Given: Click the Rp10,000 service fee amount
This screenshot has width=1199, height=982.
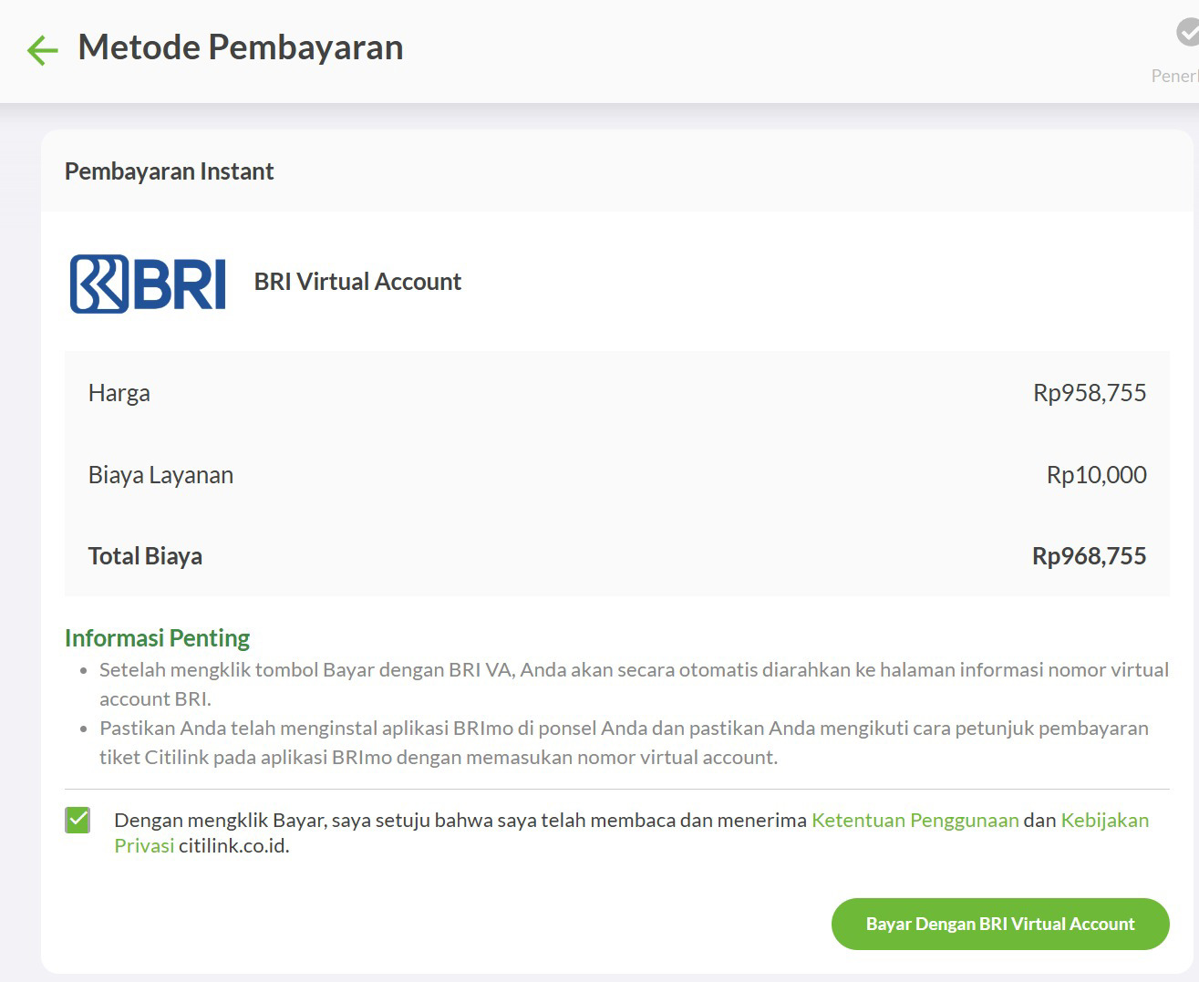Looking at the screenshot, I should (x=1097, y=475).
